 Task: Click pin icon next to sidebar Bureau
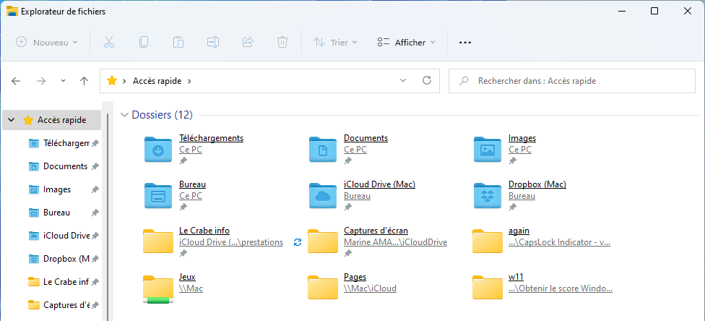95,213
